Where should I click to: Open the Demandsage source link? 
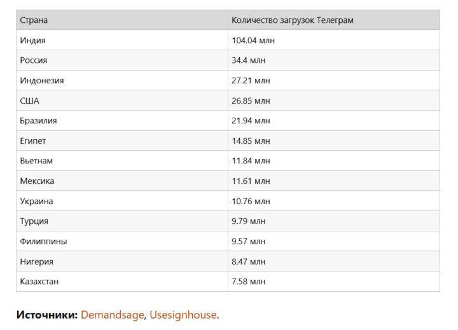[x=113, y=315]
